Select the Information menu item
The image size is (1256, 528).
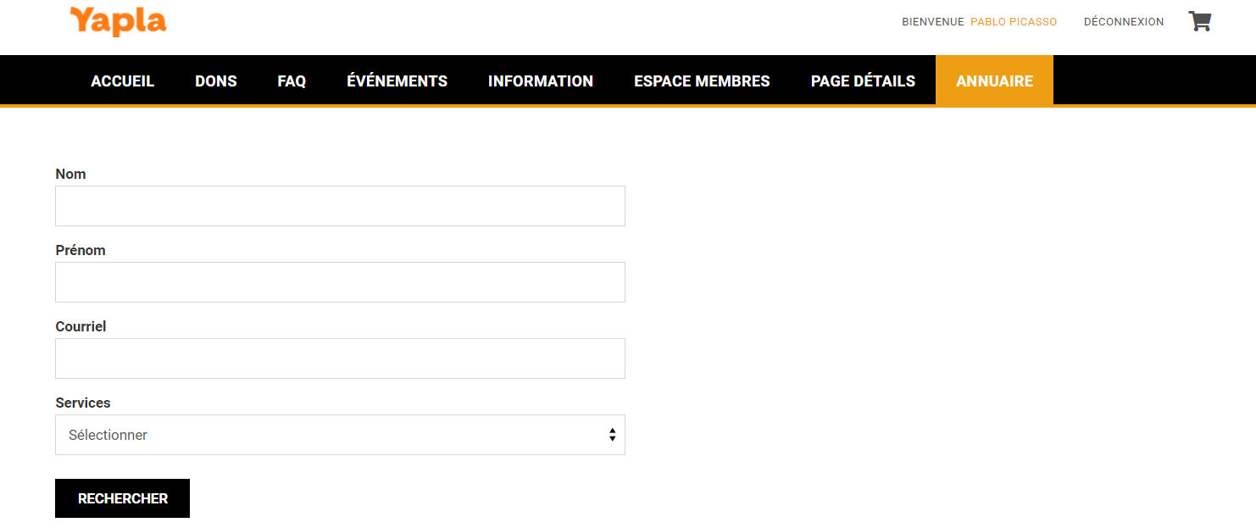pyautogui.click(x=541, y=81)
